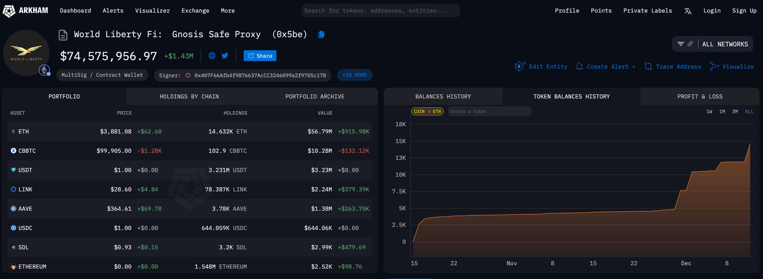Switch to Profit & Loss tab
The height and width of the screenshot is (279, 763).
tap(699, 96)
